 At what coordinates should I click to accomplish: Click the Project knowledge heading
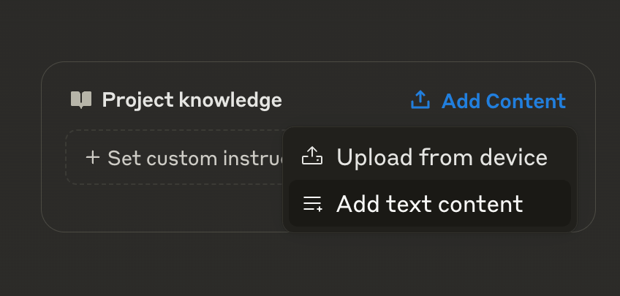192,100
